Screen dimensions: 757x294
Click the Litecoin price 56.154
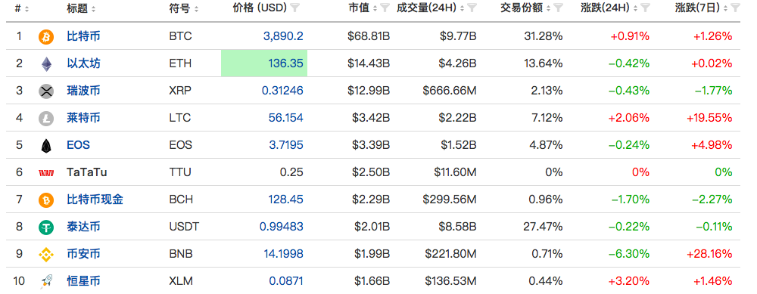tap(286, 118)
